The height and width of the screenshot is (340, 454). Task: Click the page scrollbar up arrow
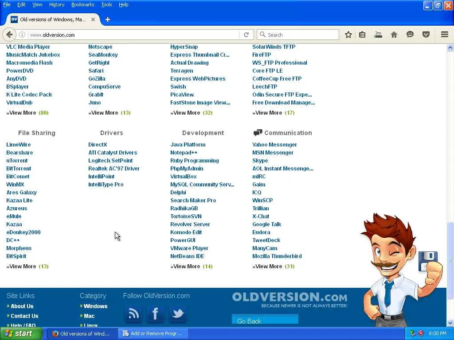click(x=450, y=48)
